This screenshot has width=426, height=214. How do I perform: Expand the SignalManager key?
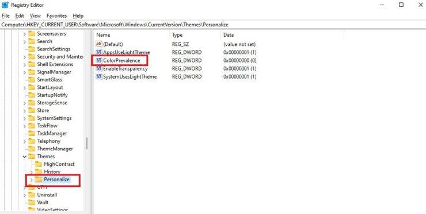tap(25, 72)
